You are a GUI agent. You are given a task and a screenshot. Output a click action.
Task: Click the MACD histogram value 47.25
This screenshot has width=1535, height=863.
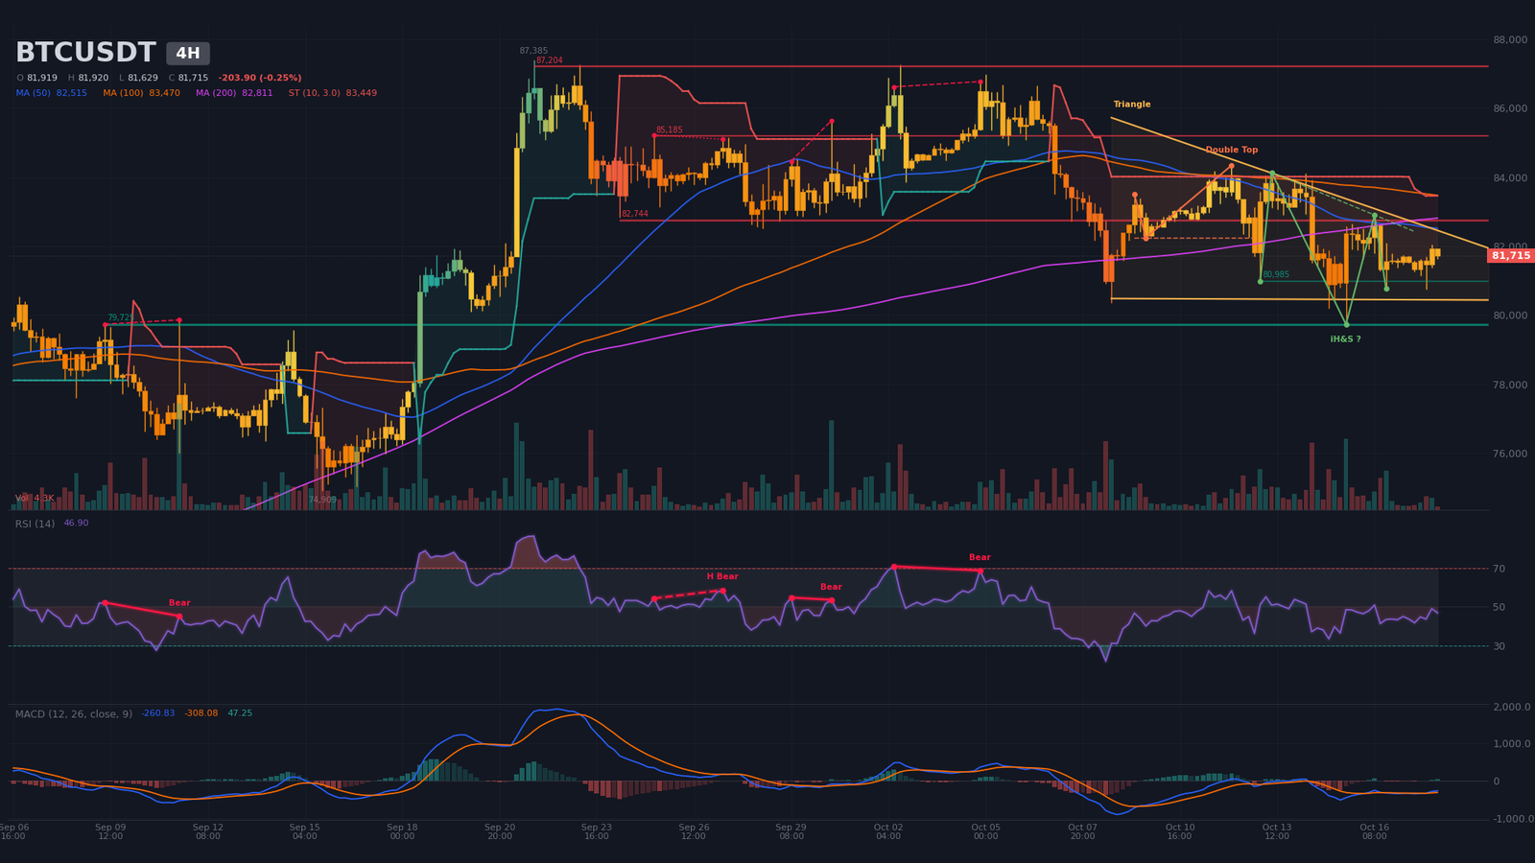[240, 713]
